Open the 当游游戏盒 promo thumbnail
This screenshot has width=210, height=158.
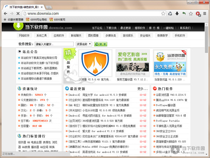[x=170, y=63]
